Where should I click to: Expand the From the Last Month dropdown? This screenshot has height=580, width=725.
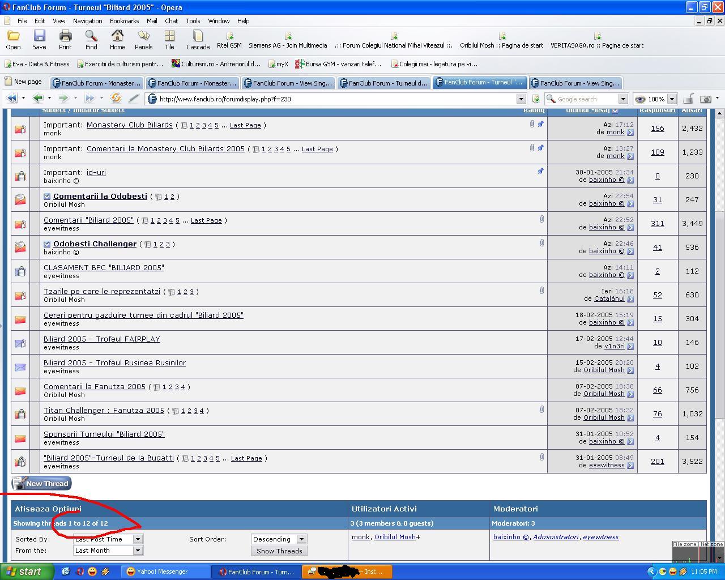click(x=138, y=551)
